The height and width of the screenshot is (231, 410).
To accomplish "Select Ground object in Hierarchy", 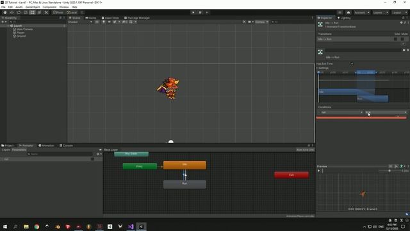I will [21, 36].
